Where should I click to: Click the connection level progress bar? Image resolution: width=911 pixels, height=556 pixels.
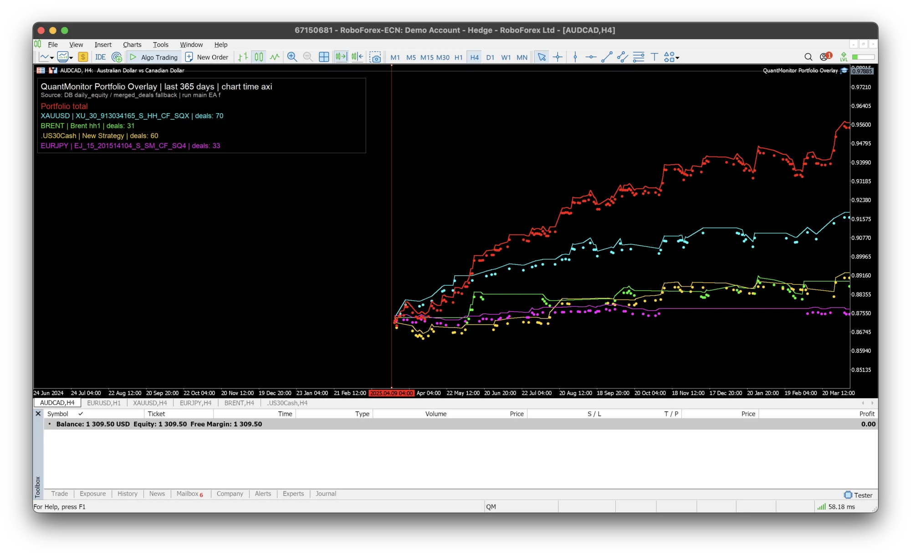[863, 57]
